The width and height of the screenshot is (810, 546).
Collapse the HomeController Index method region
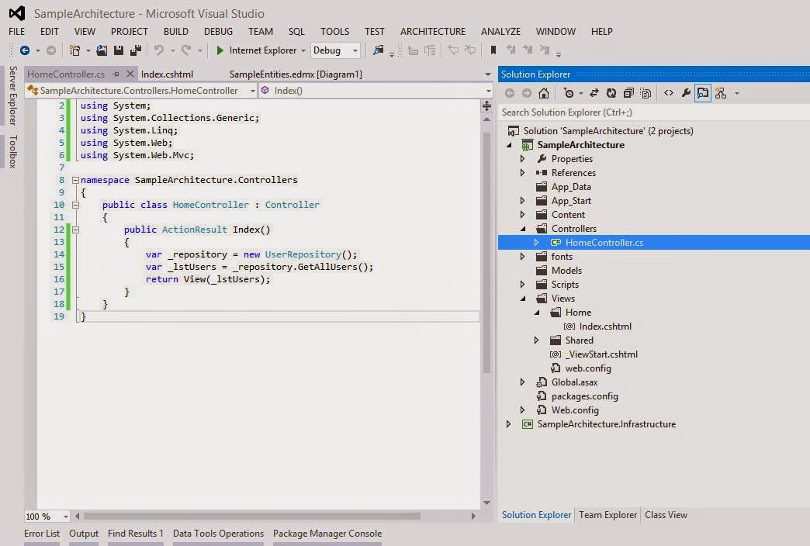(75, 230)
